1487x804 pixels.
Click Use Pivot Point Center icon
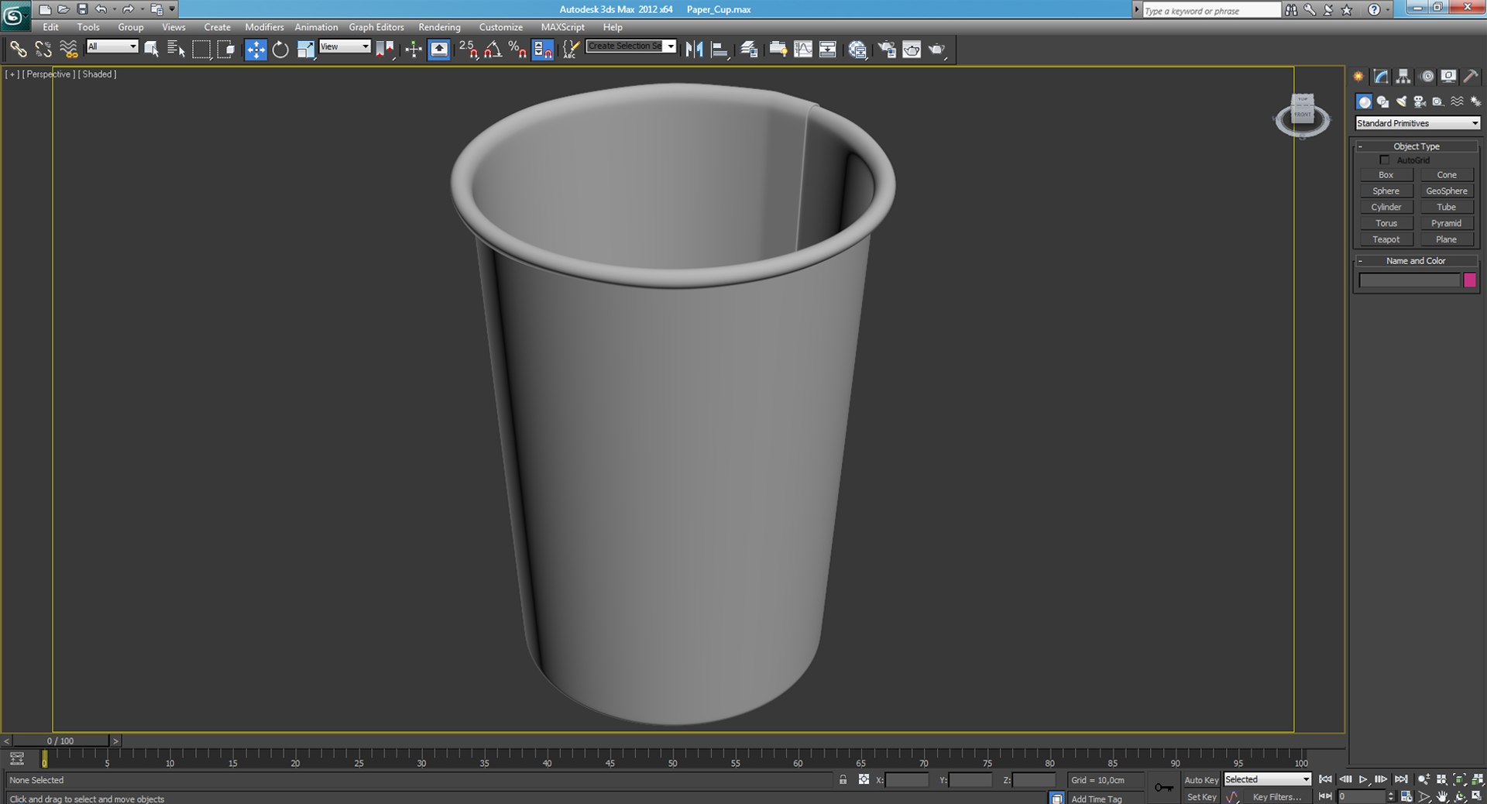click(385, 50)
